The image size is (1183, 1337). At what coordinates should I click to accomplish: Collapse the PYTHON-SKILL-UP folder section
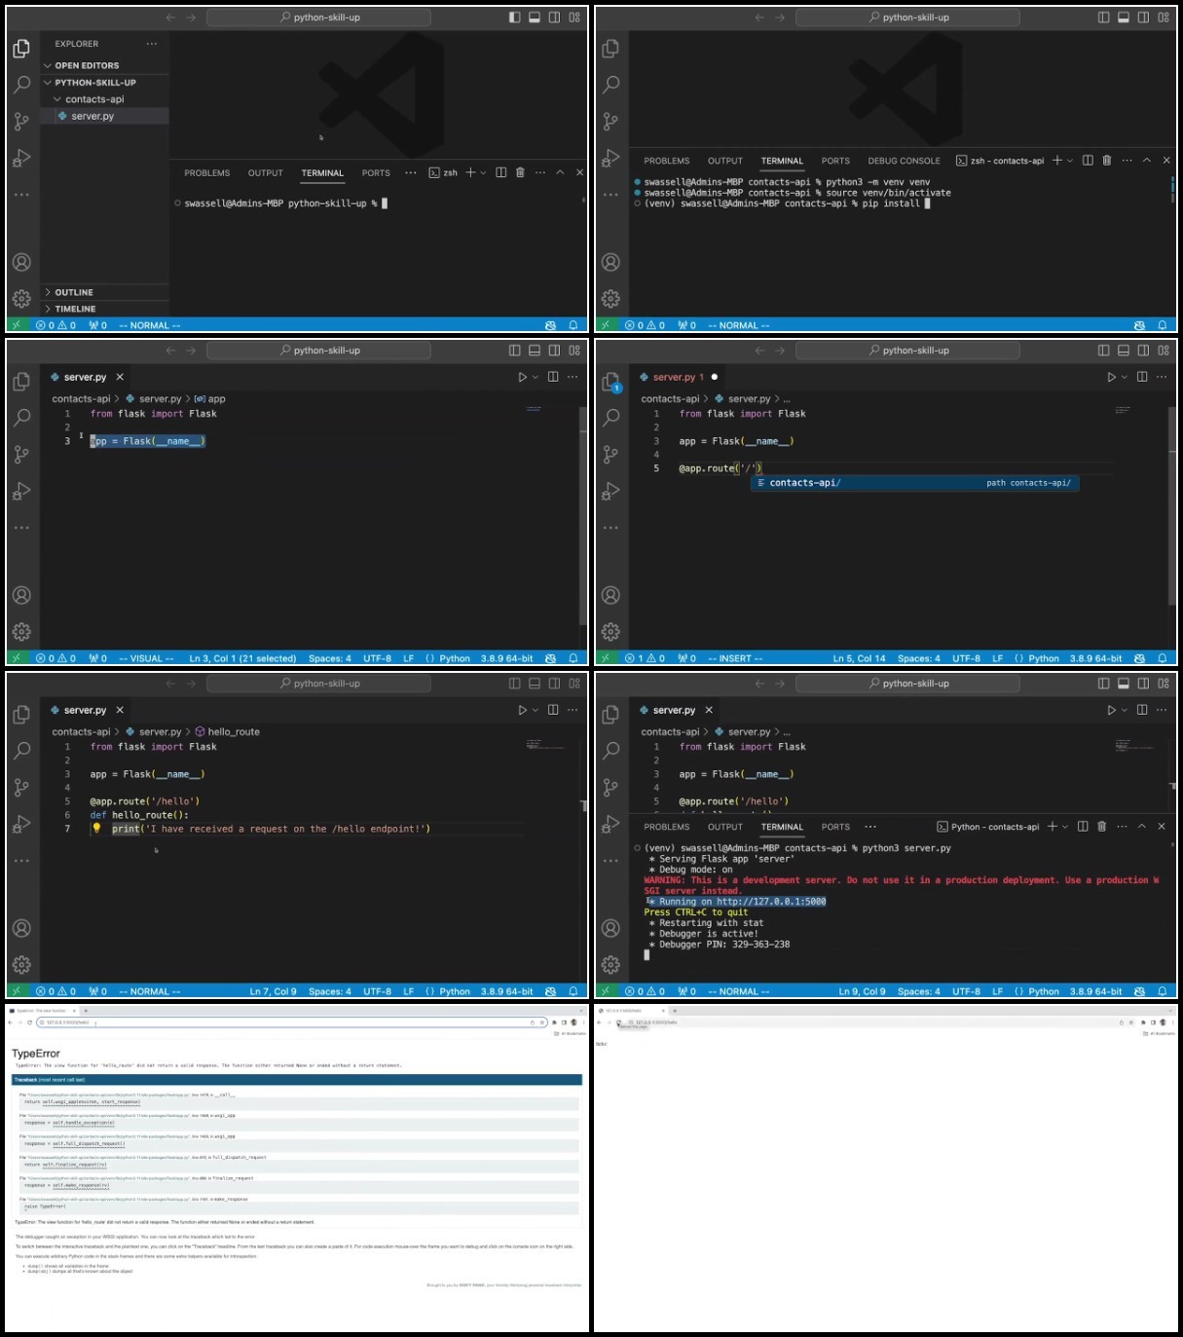point(105,83)
